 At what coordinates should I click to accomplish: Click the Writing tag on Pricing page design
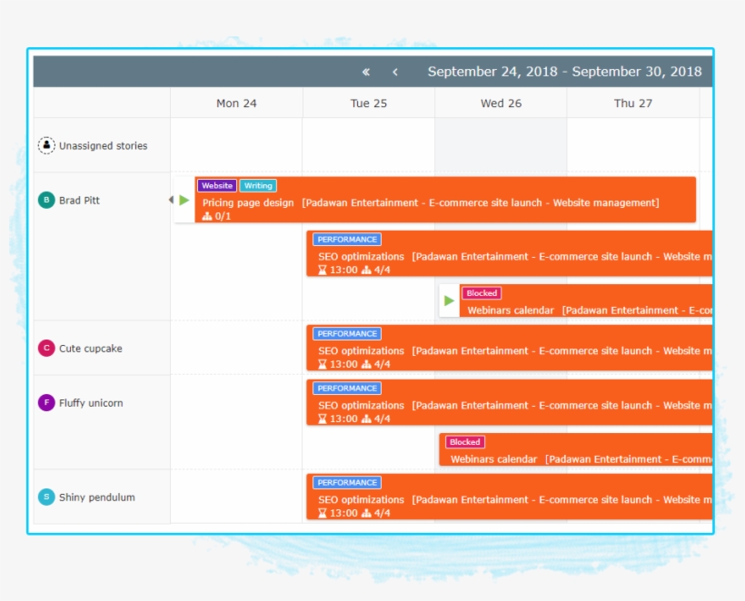[258, 185]
